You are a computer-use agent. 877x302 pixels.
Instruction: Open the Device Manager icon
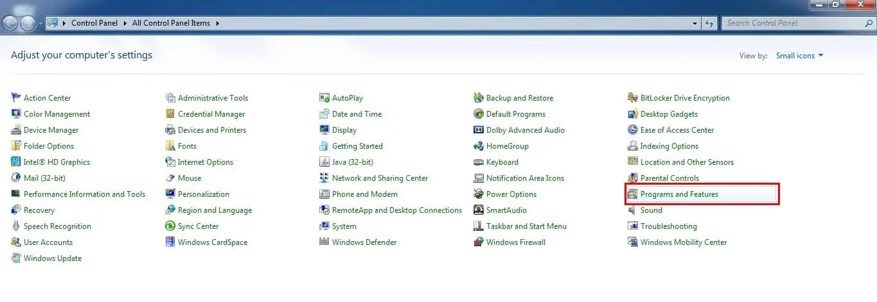click(x=16, y=130)
